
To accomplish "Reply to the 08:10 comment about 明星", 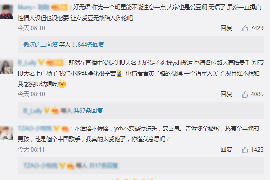I will pyautogui.click(x=226, y=28).
